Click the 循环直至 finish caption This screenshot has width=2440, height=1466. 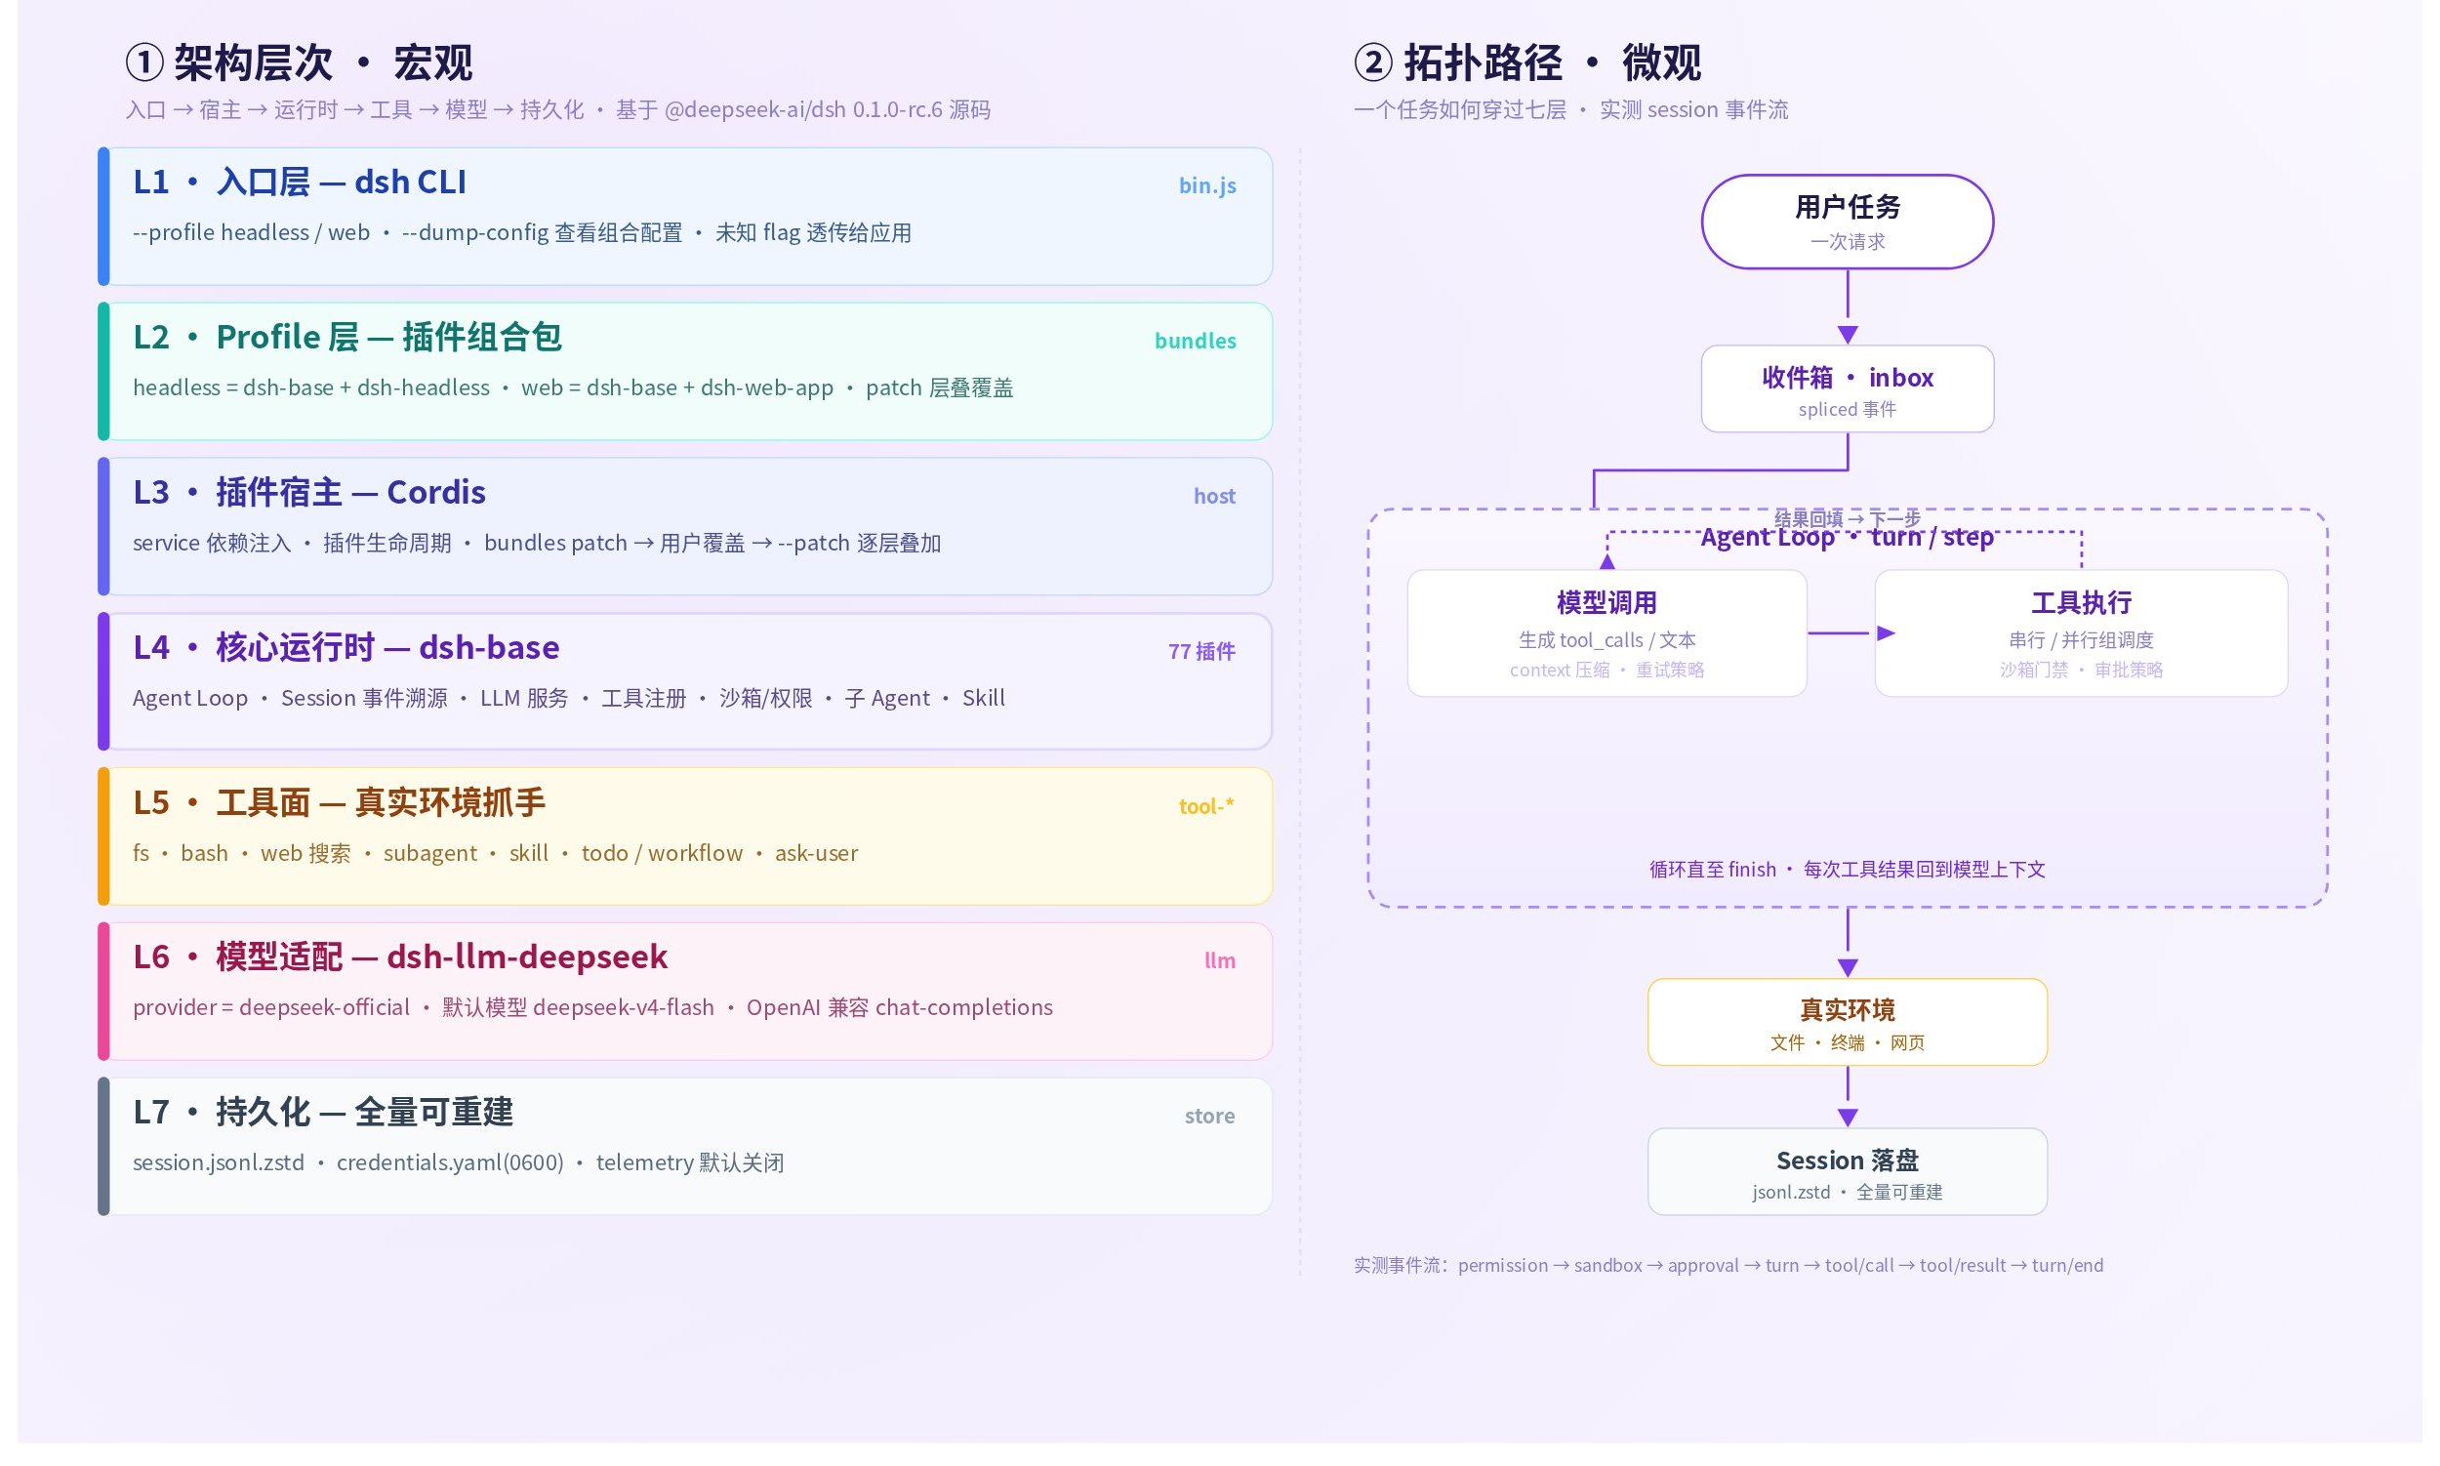pos(1848,870)
